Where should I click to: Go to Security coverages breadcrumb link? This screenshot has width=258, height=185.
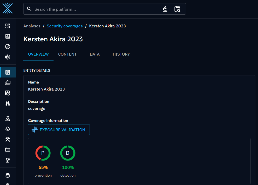[64, 26]
